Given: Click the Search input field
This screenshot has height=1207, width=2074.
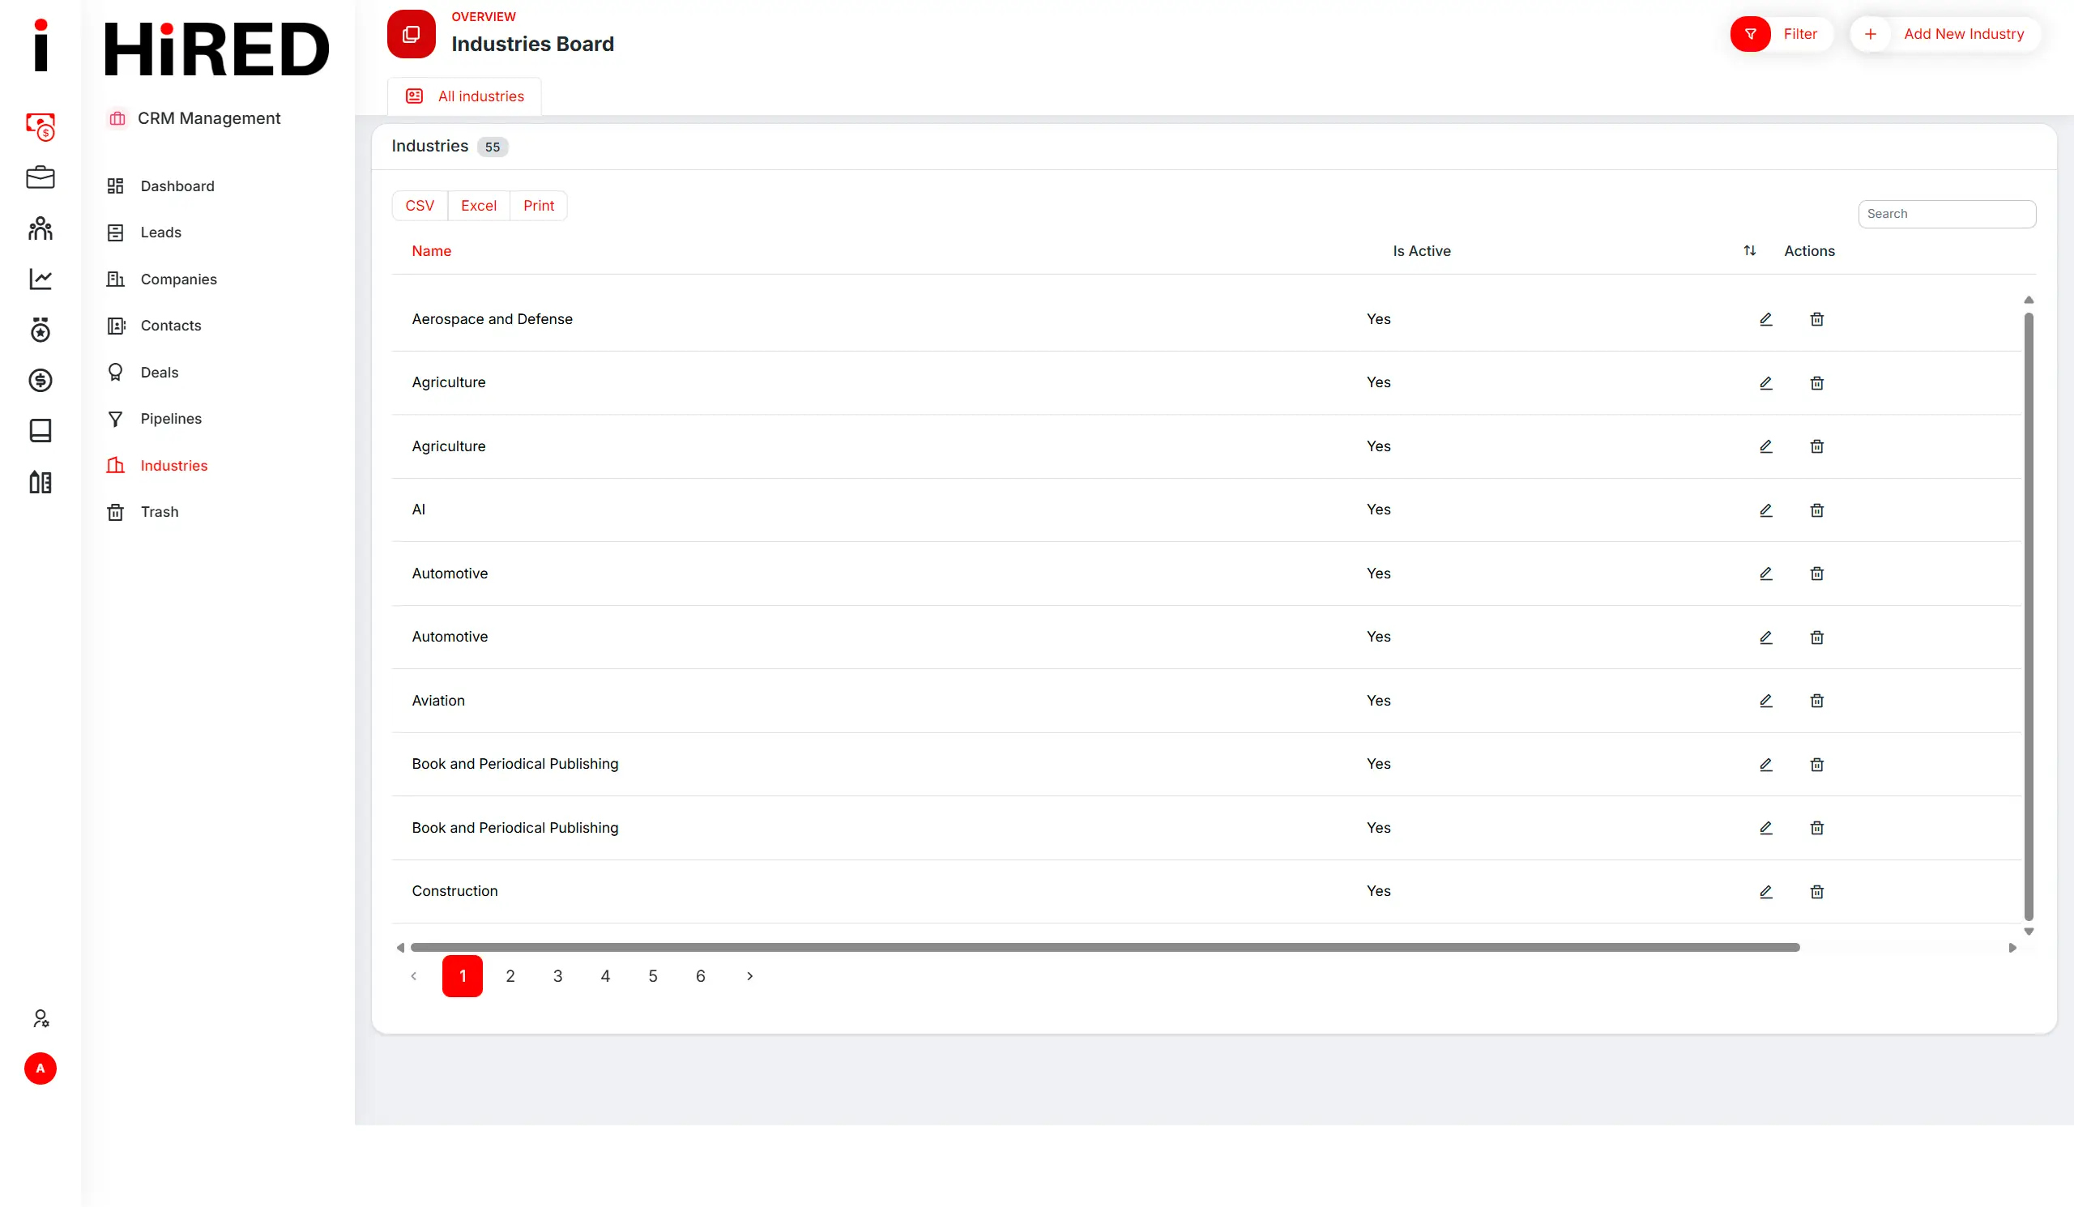Looking at the screenshot, I should (x=1948, y=214).
